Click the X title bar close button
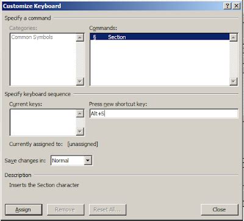This screenshot has width=244, height=221. click(x=236, y=6)
